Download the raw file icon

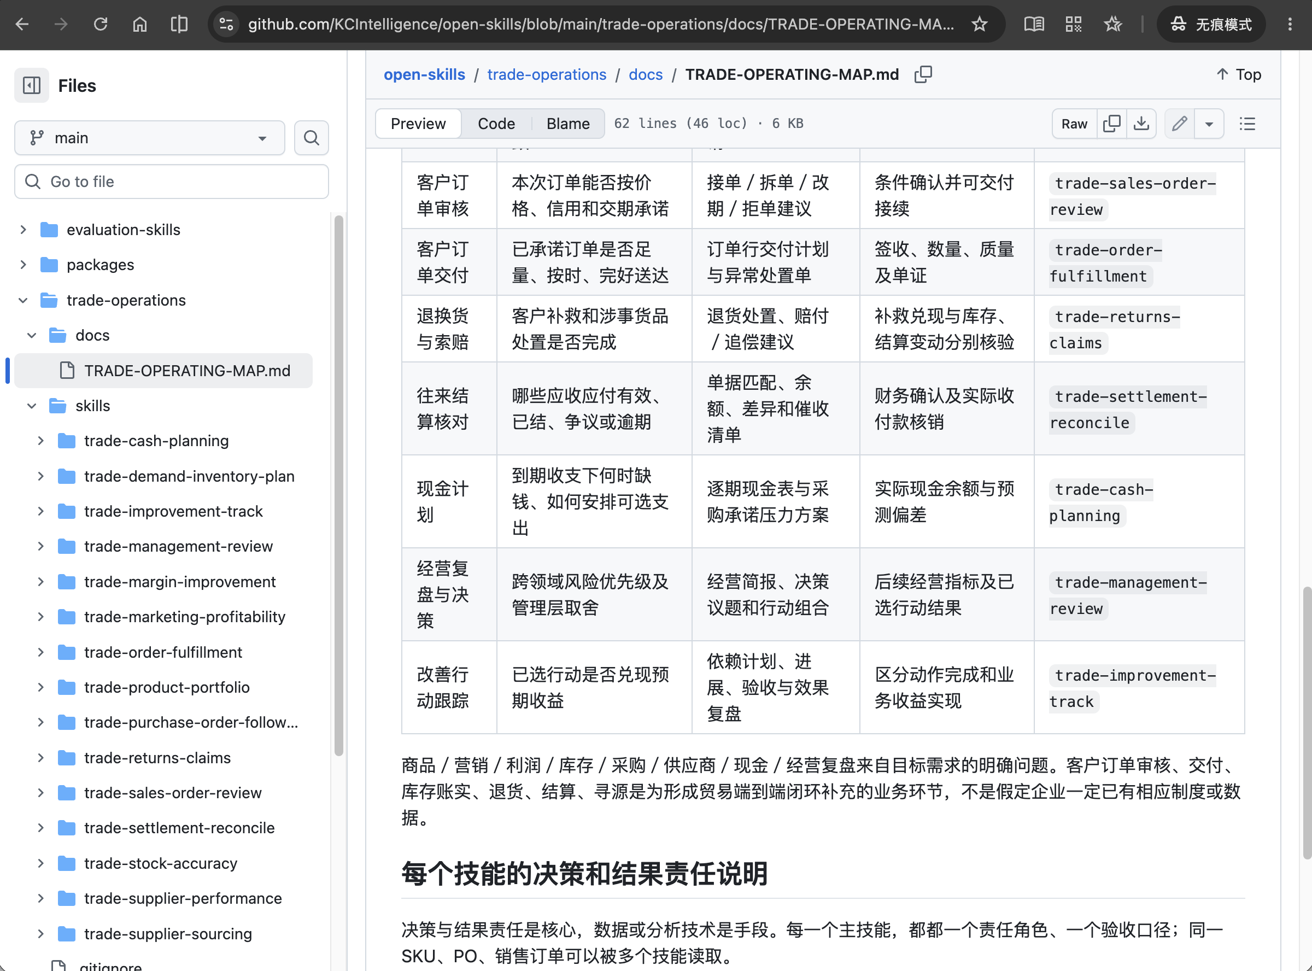[x=1141, y=124]
